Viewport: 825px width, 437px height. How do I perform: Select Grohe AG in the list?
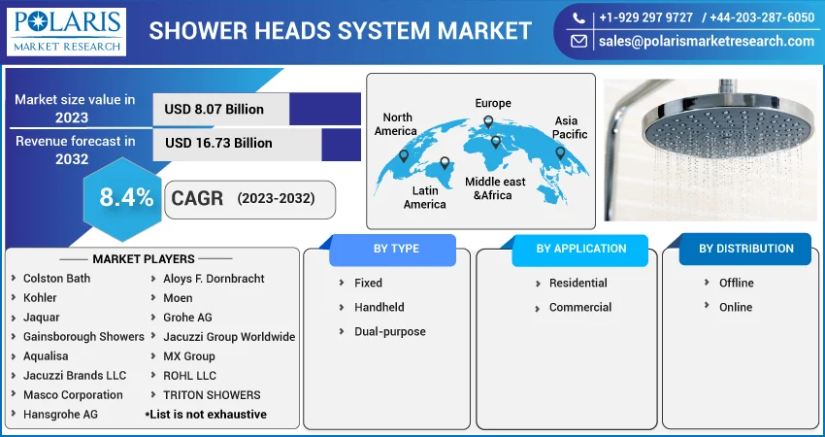coord(188,318)
